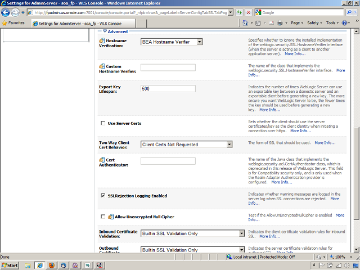Open the Page menu in the command bar
Image resolution: width=360 pixels, height=270 pixels.
296,23
